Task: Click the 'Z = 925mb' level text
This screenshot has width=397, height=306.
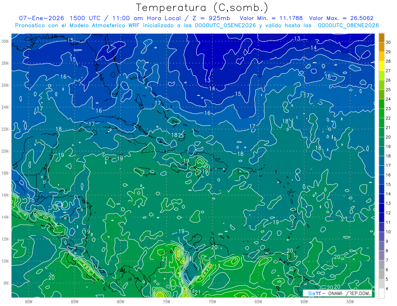Action: [x=211, y=18]
